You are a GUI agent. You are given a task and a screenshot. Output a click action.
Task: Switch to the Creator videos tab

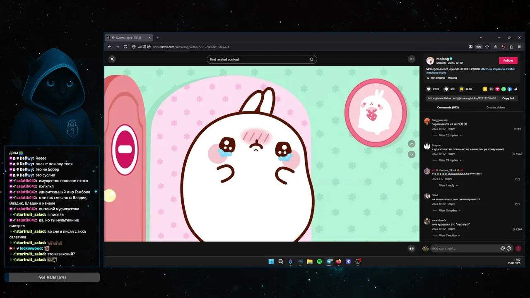click(496, 108)
